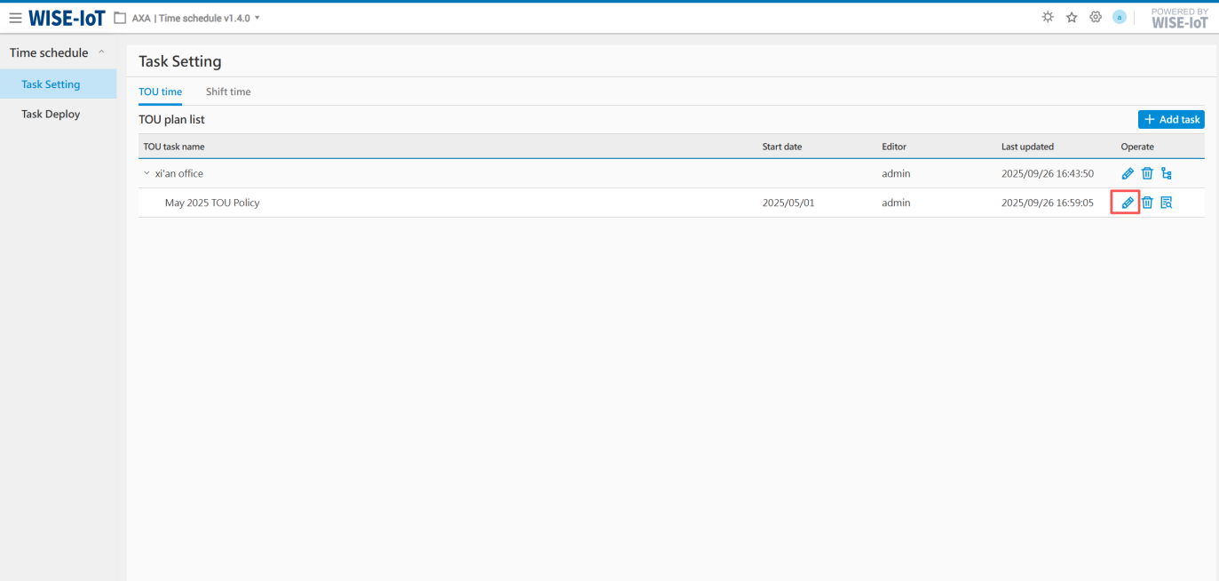Screen dimensions: 1219x581
Task: Collapse the Time schedule sidebar section
Action: coord(101,52)
